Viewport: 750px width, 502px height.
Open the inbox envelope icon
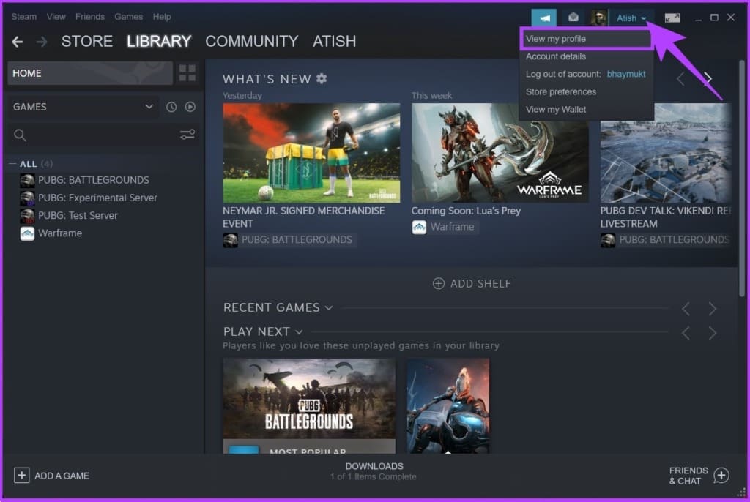coord(573,18)
